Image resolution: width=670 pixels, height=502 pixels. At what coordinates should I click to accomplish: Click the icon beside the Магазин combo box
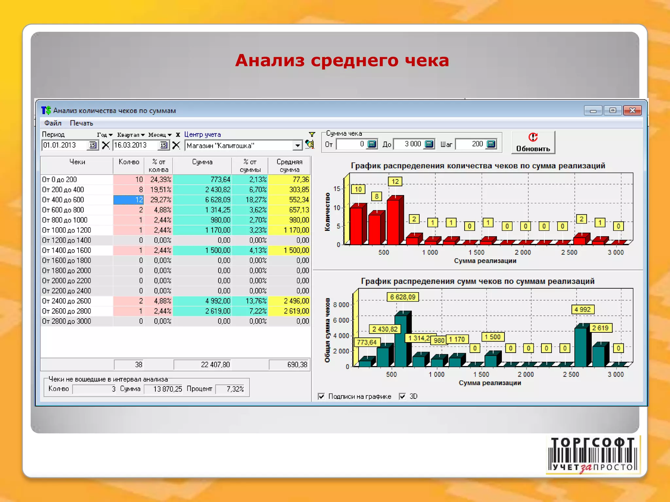(x=309, y=144)
